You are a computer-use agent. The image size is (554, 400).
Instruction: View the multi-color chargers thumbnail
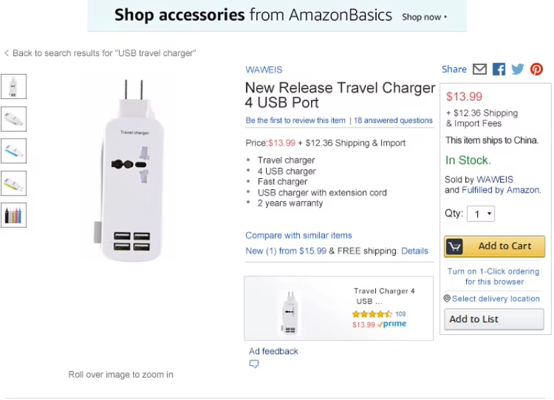click(x=13, y=216)
